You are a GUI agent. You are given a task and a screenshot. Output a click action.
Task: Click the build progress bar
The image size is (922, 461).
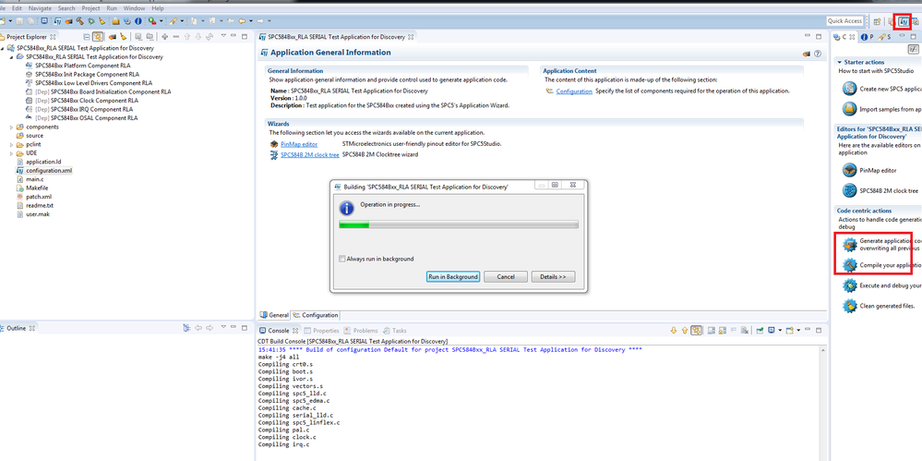pyautogui.click(x=459, y=224)
